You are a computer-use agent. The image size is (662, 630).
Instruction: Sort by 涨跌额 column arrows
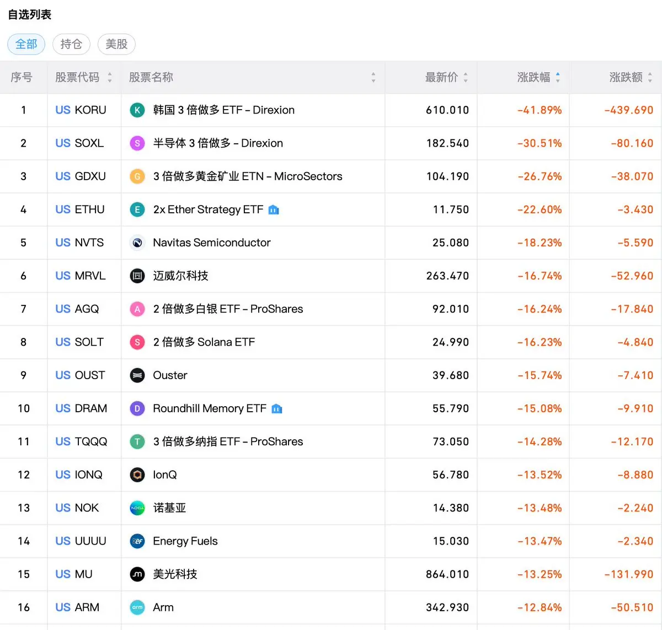(x=650, y=78)
